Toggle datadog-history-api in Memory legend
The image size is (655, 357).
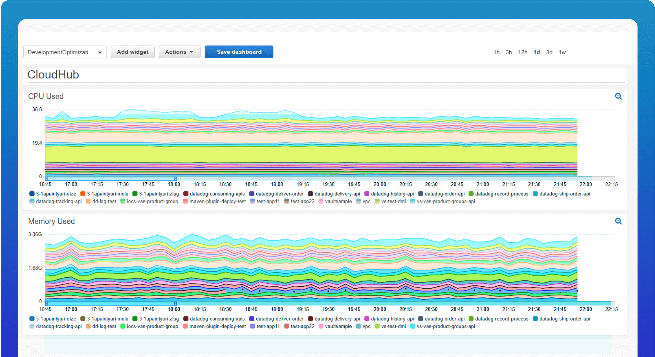[389, 319]
